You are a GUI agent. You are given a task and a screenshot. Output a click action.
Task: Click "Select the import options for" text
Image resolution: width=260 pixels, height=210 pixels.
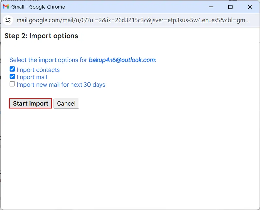pos(49,60)
